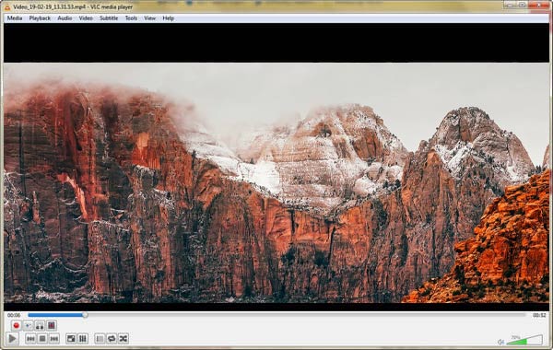Seek to the middle of the timeline
The width and height of the screenshot is (553, 350).
click(x=276, y=315)
